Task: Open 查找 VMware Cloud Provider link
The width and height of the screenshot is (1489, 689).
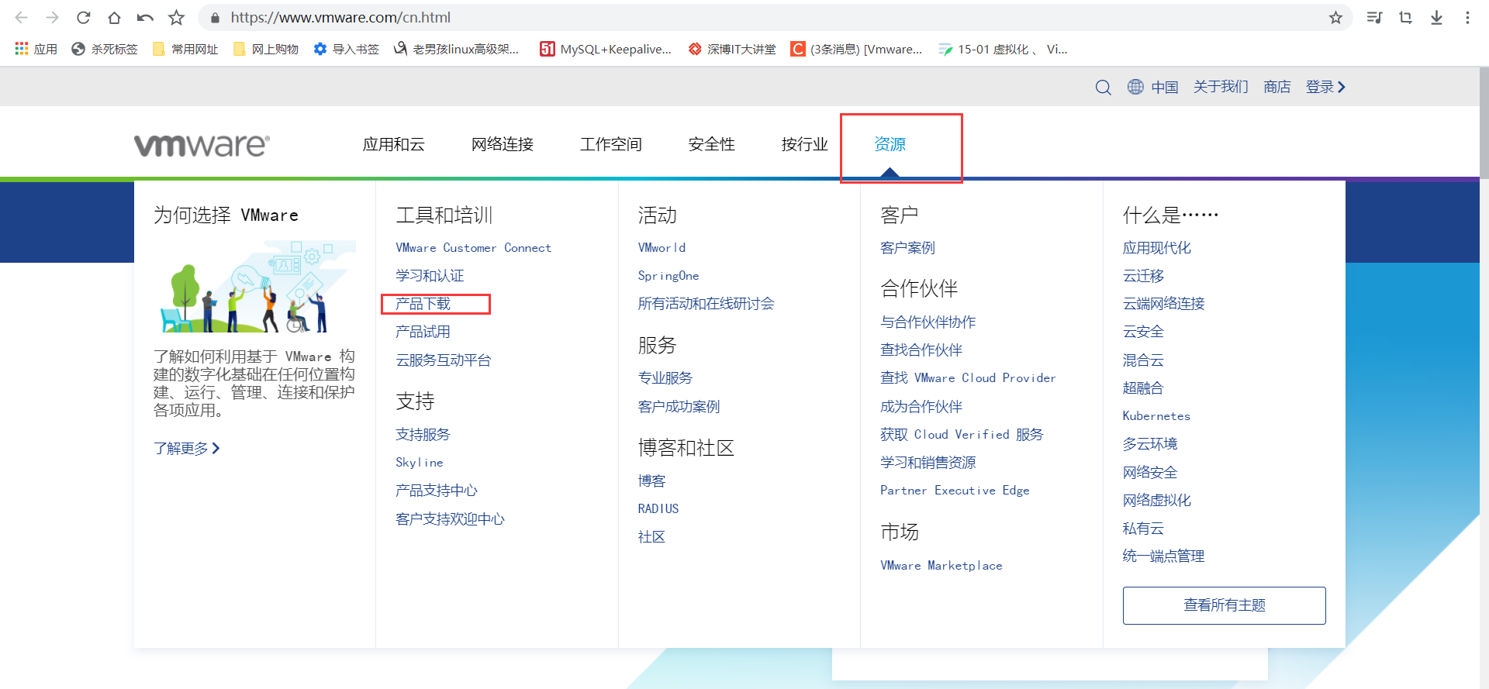Action: 969,378
